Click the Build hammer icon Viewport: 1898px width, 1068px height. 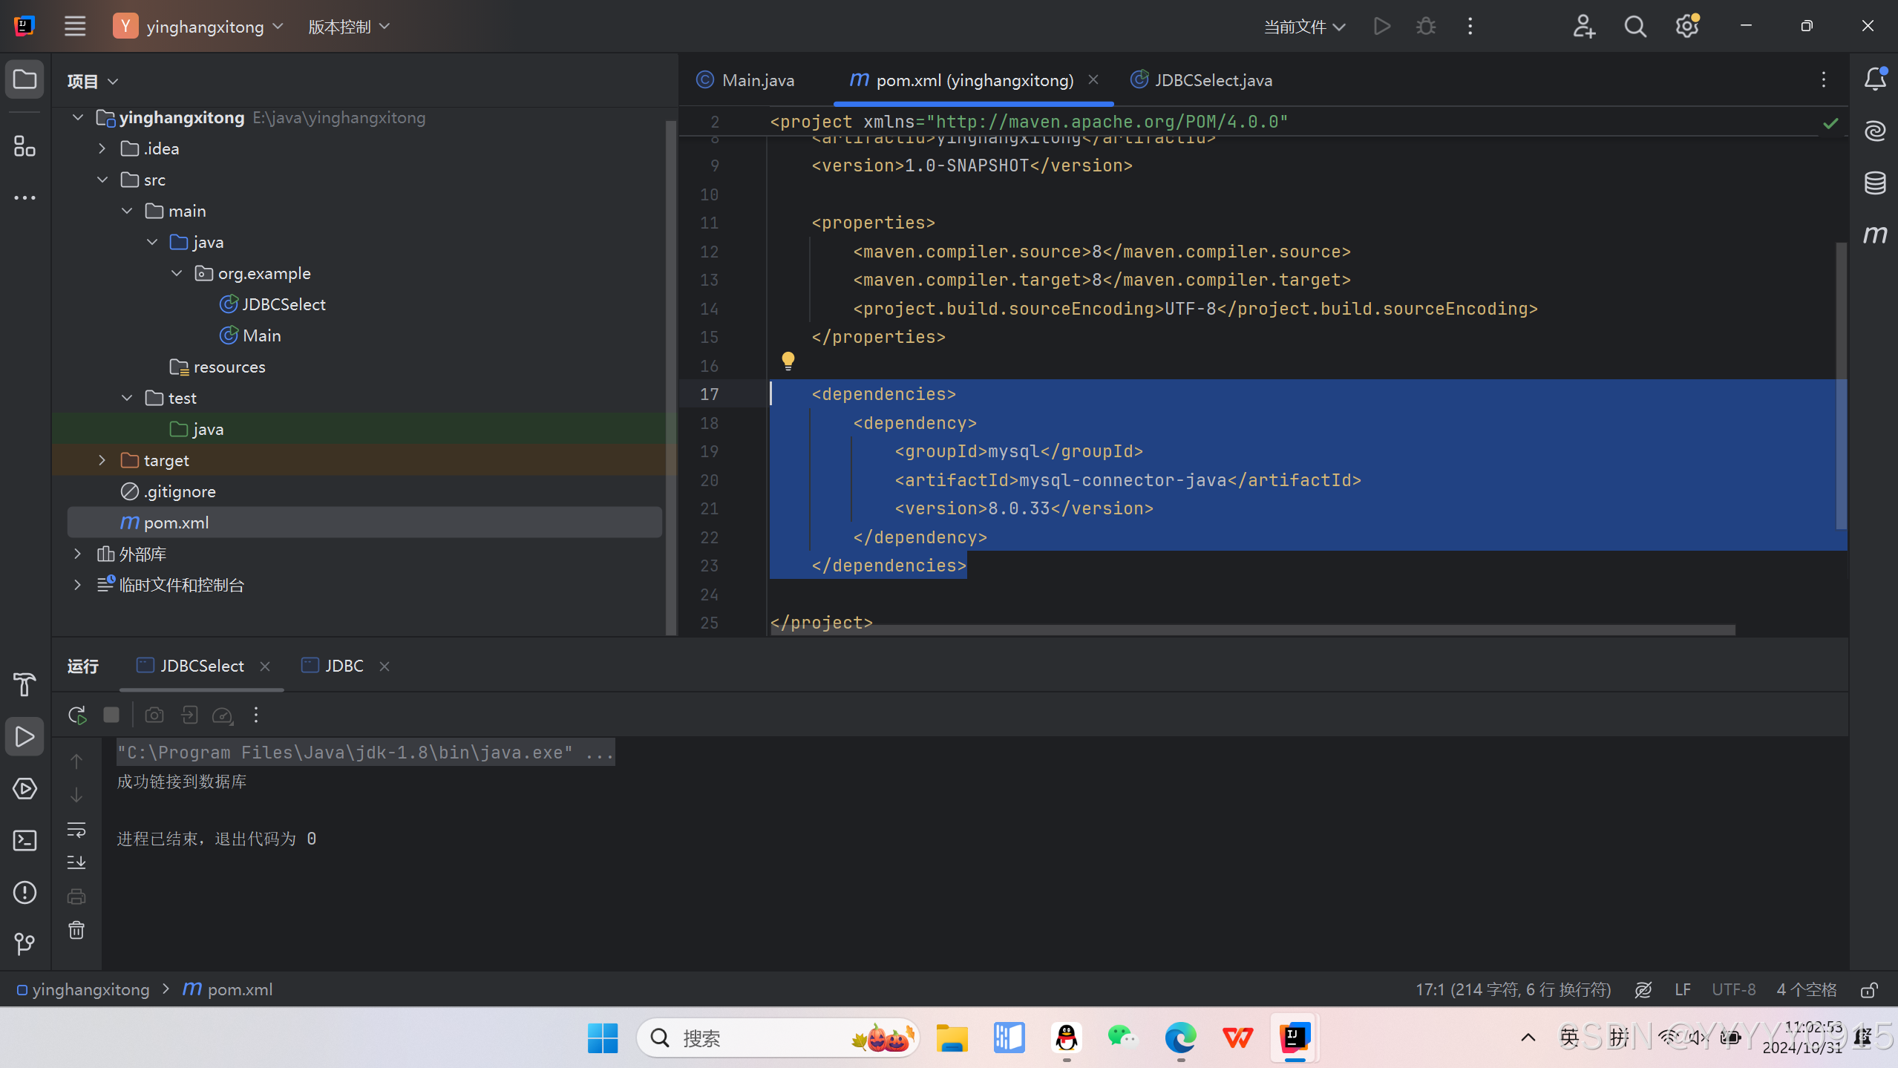point(24,684)
